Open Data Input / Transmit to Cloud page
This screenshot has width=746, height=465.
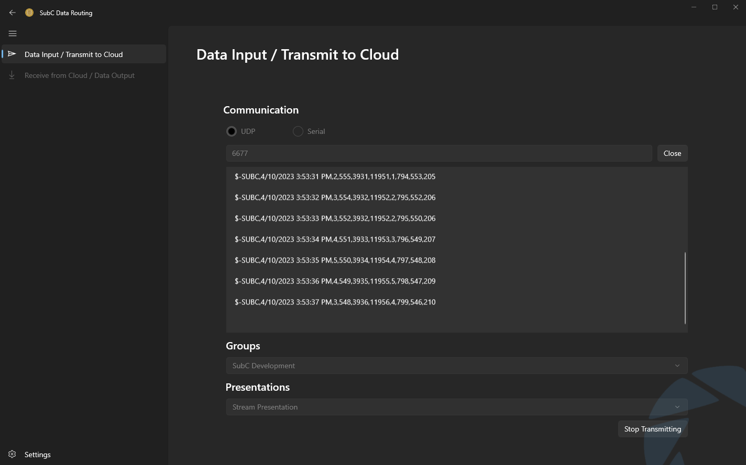point(73,54)
